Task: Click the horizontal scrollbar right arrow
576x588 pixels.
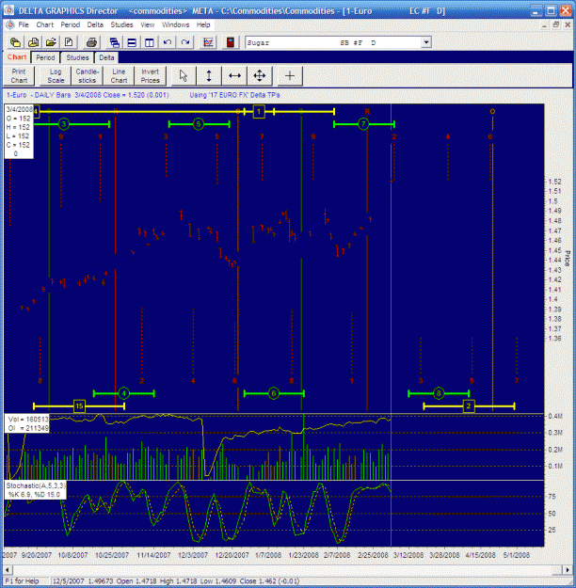Action: (567, 570)
